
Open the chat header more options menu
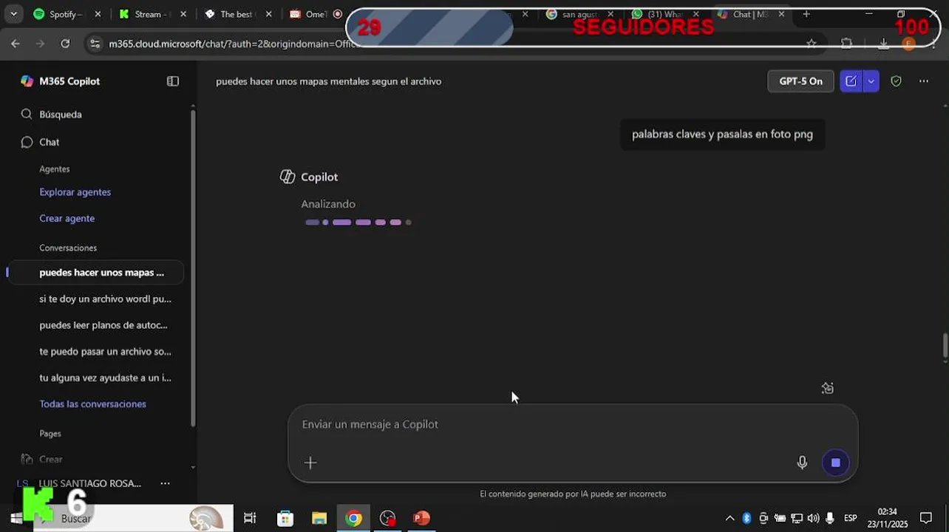[924, 81]
